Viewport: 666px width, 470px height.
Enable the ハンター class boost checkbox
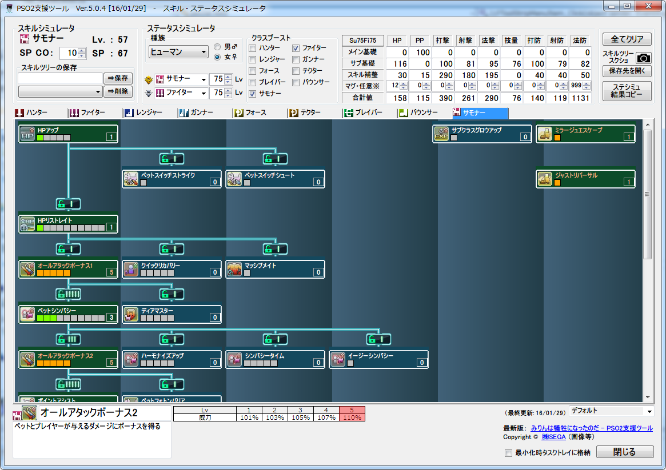[252, 49]
